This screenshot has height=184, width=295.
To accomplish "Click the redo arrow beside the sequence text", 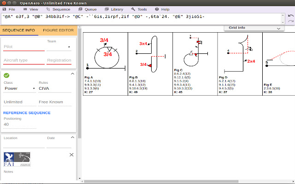I will pos(290,22).
